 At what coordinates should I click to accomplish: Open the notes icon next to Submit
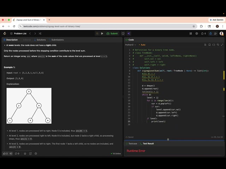click(123, 33)
